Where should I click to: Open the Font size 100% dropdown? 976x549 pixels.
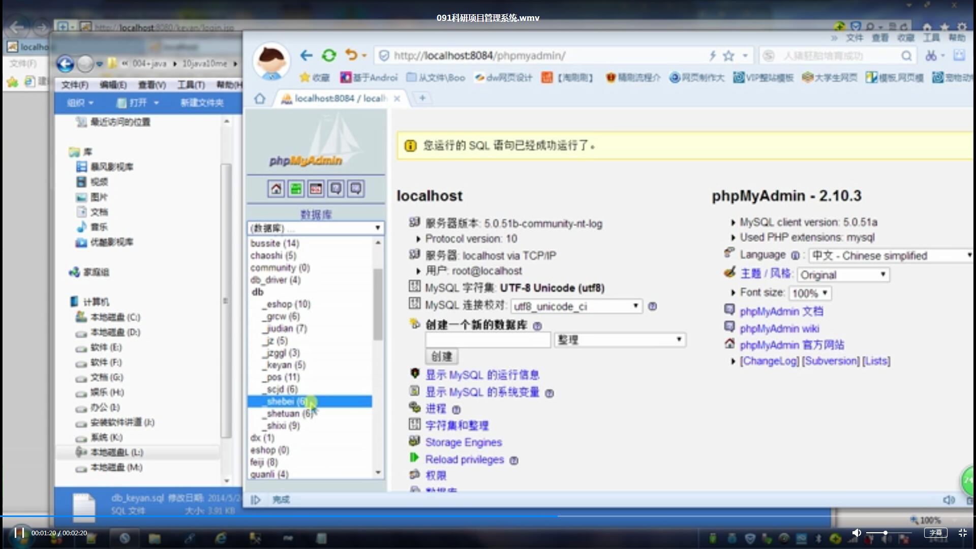click(810, 293)
